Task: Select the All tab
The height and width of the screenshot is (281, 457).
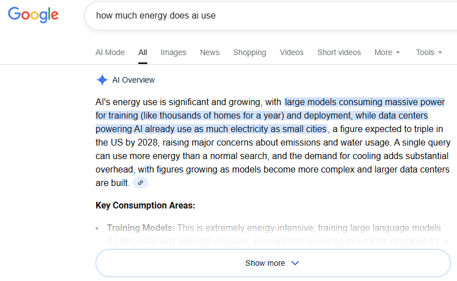Action: (x=143, y=52)
